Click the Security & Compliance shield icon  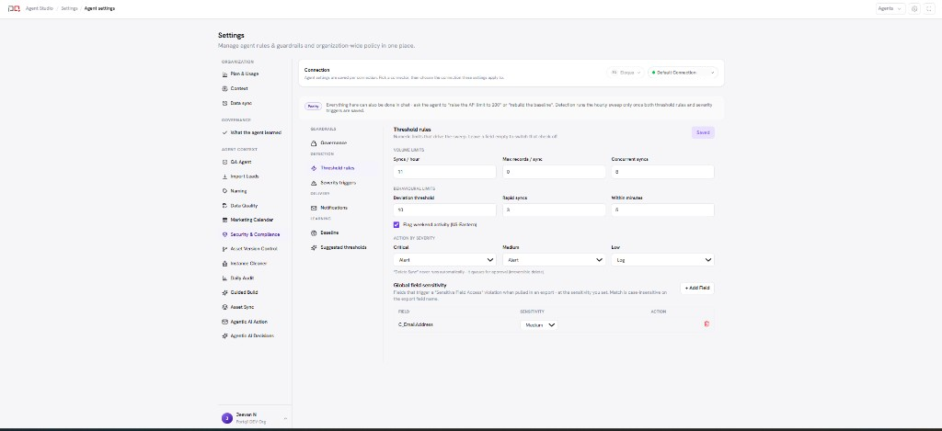(x=224, y=234)
